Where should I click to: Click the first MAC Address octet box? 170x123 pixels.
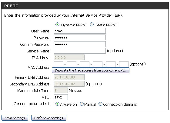tap(59, 64)
